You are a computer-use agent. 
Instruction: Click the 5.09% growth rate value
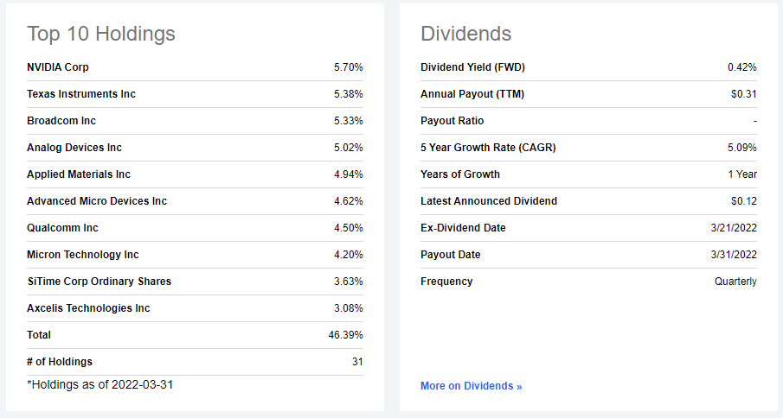(742, 148)
